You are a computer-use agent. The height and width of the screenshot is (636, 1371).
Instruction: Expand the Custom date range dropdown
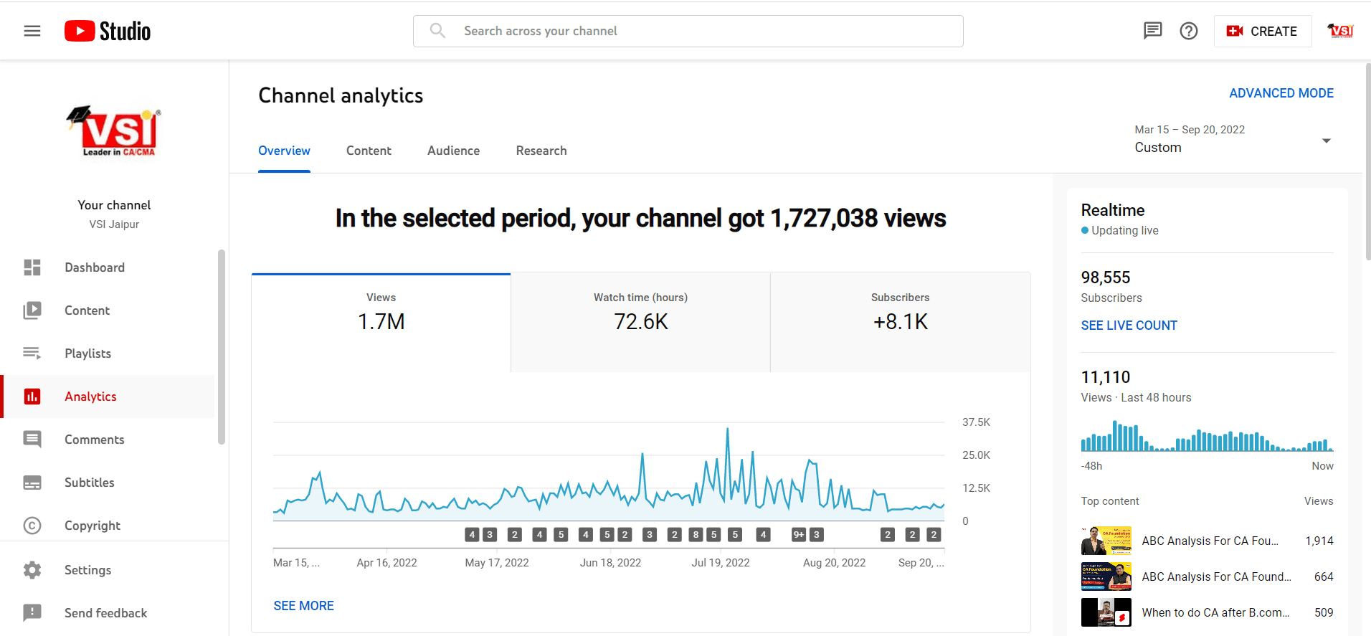coord(1233,139)
